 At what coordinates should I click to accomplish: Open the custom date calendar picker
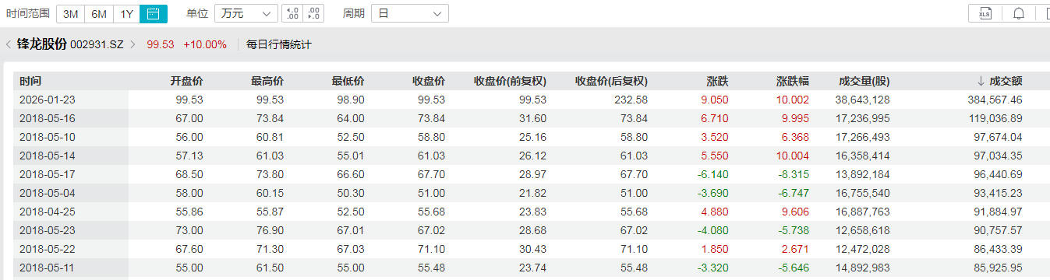tap(154, 13)
